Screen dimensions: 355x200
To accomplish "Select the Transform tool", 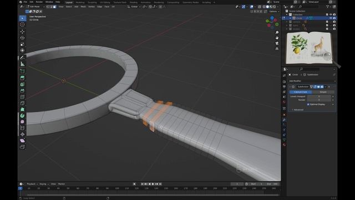I will (22, 51).
